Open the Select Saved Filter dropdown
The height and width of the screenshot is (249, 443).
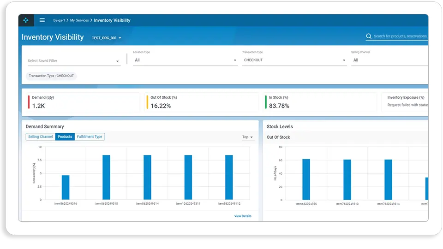click(x=74, y=61)
